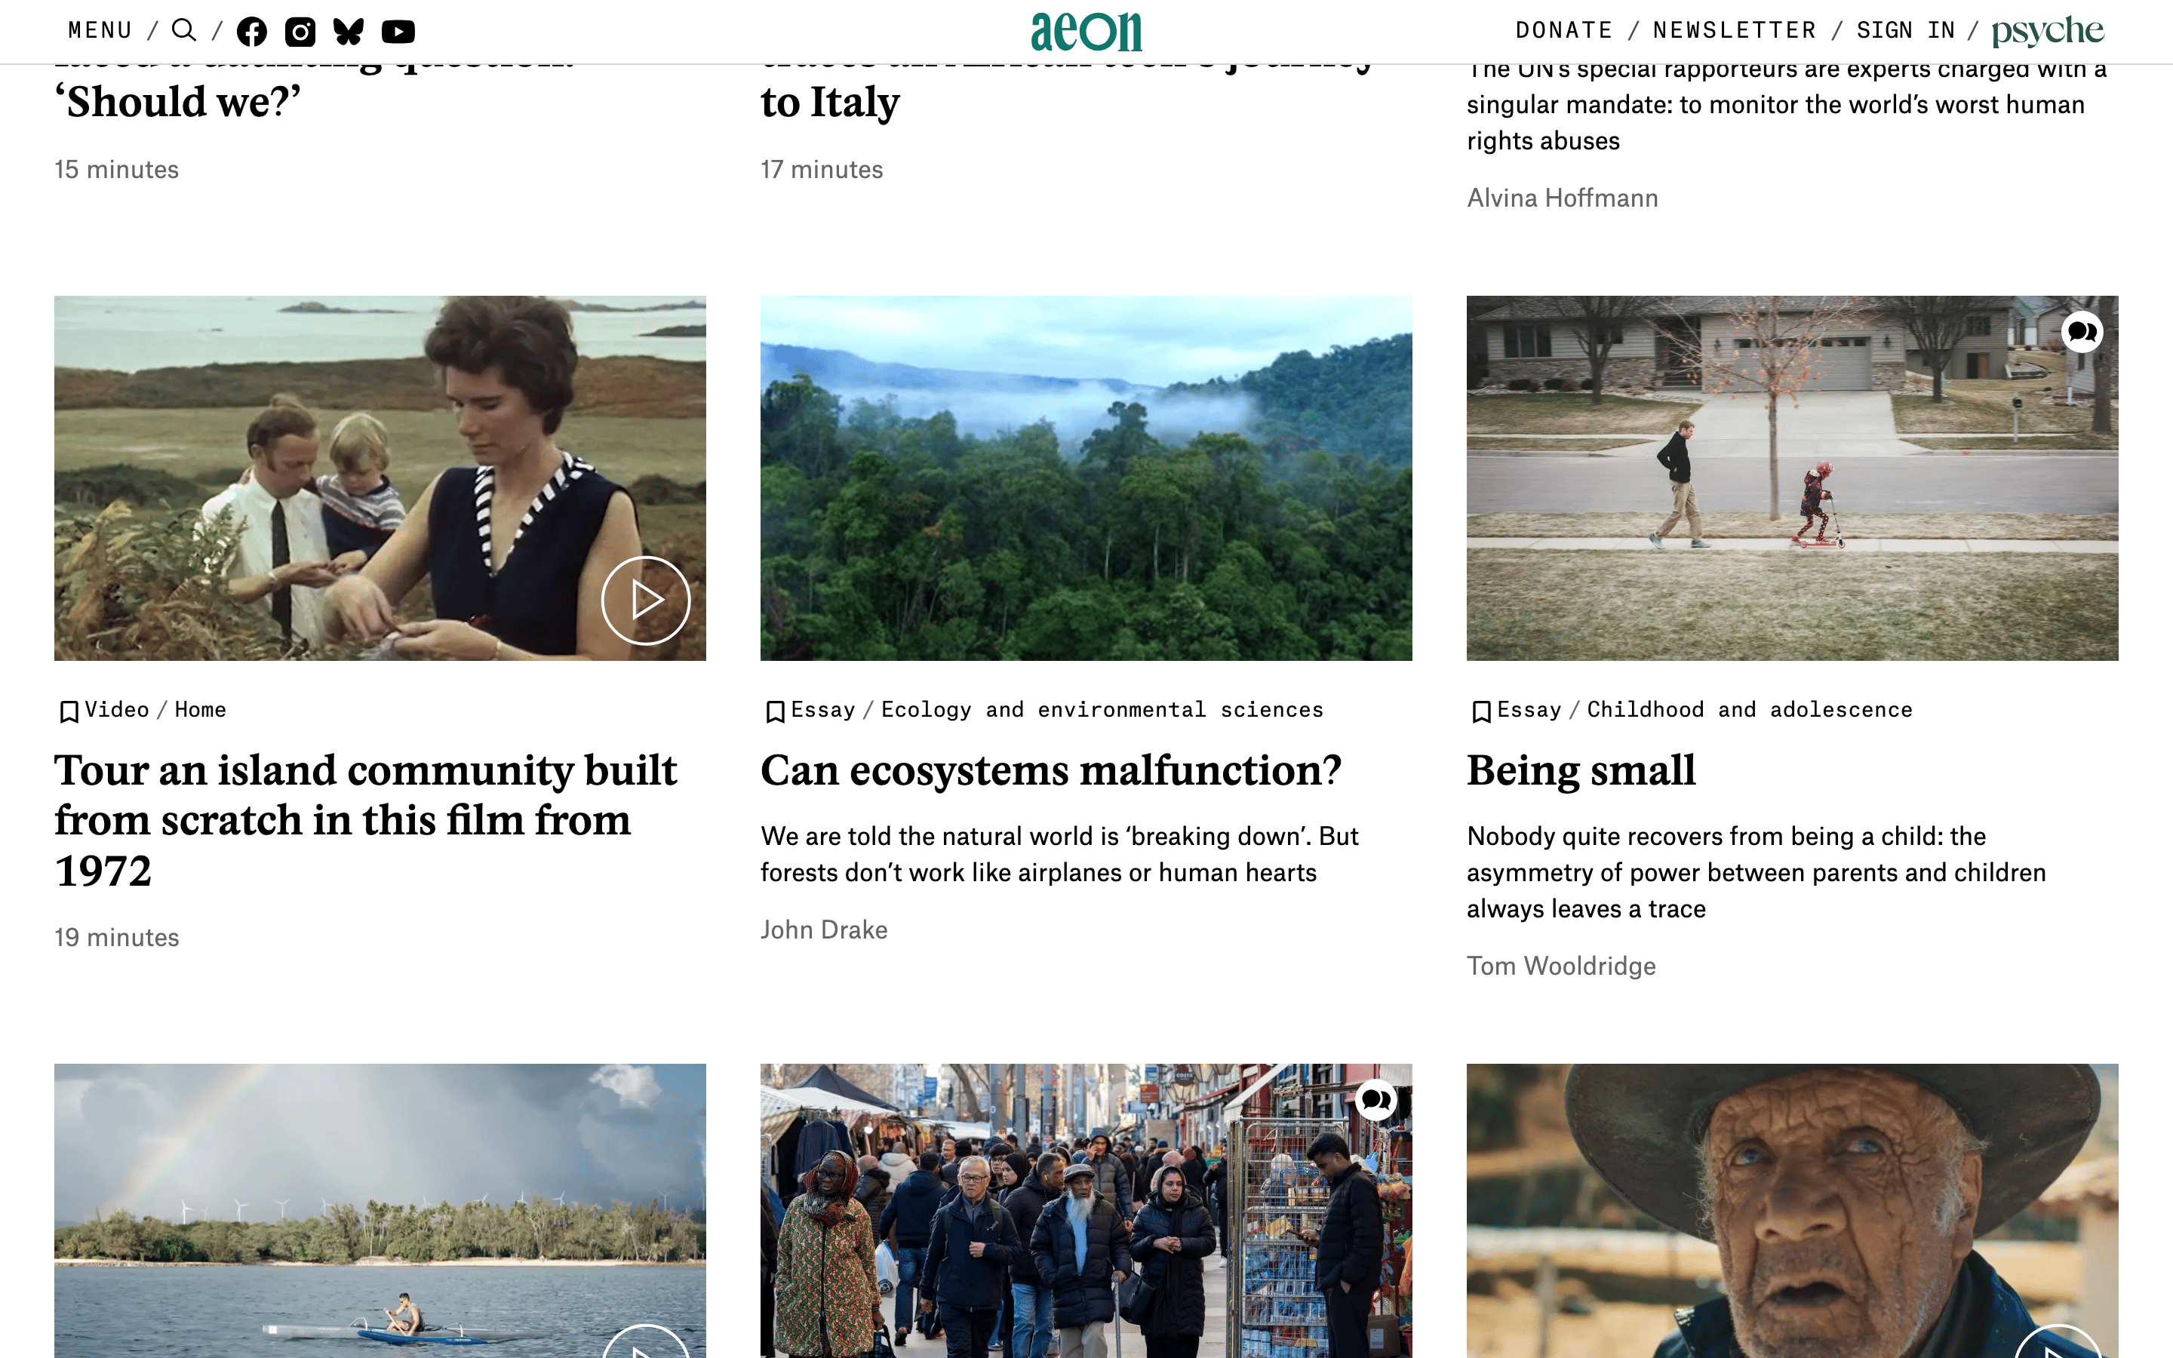Open 'Ecology and environmental sciences' topic
2173x1358 pixels.
pyautogui.click(x=1102, y=709)
